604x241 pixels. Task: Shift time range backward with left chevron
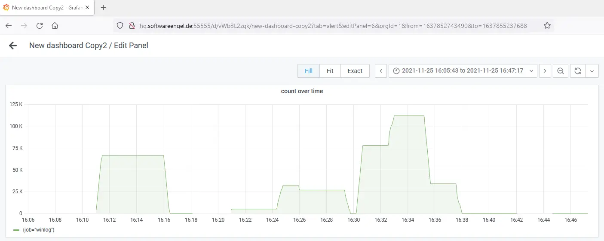381,71
